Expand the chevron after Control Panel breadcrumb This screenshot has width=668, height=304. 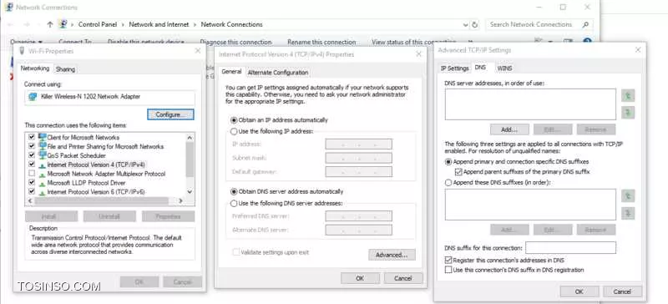pyautogui.click(x=123, y=25)
